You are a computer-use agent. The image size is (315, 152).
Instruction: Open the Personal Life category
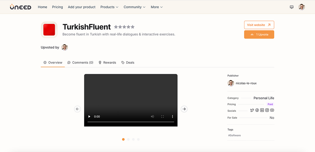click(264, 98)
